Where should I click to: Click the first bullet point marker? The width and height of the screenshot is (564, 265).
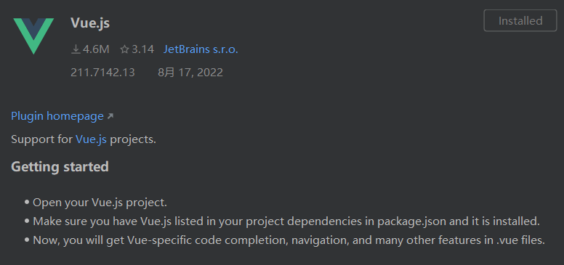click(x=27, y=203)
